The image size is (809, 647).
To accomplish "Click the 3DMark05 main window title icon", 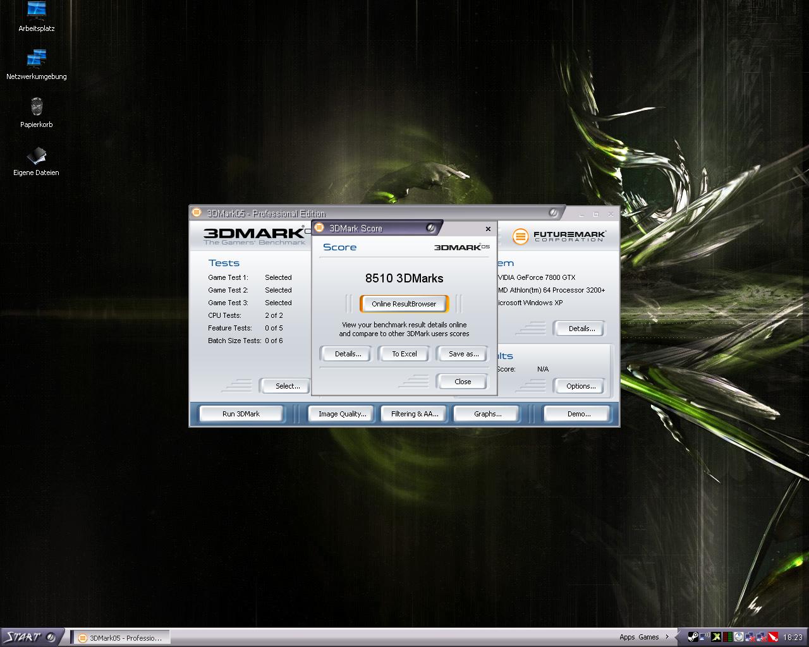I will click(x=197, y=212).
